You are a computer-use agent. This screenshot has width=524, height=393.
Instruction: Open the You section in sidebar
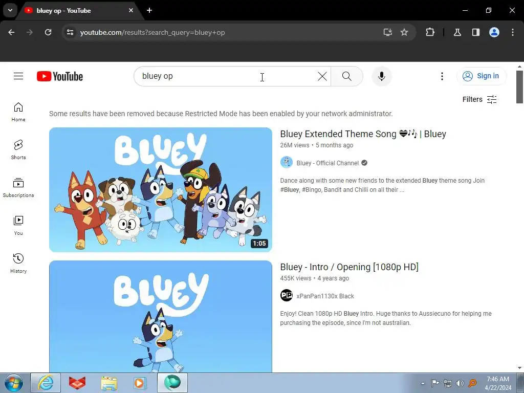[x=18, y=226]
